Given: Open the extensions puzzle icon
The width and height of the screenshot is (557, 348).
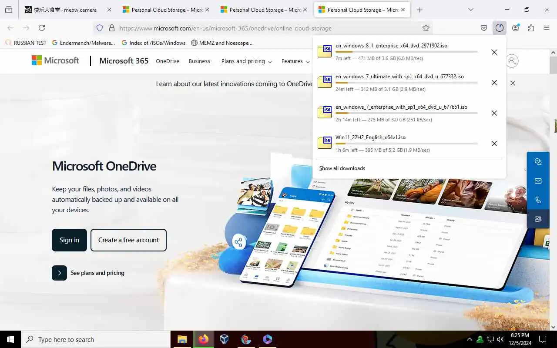Looking at the screenshot, I should tap(531, 28).
